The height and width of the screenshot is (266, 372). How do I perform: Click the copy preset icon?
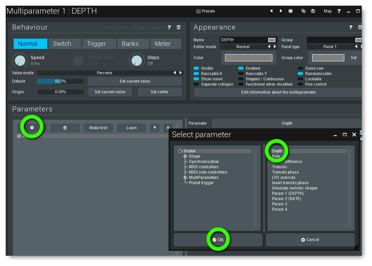pyautogui.click(x=303, y=11)
